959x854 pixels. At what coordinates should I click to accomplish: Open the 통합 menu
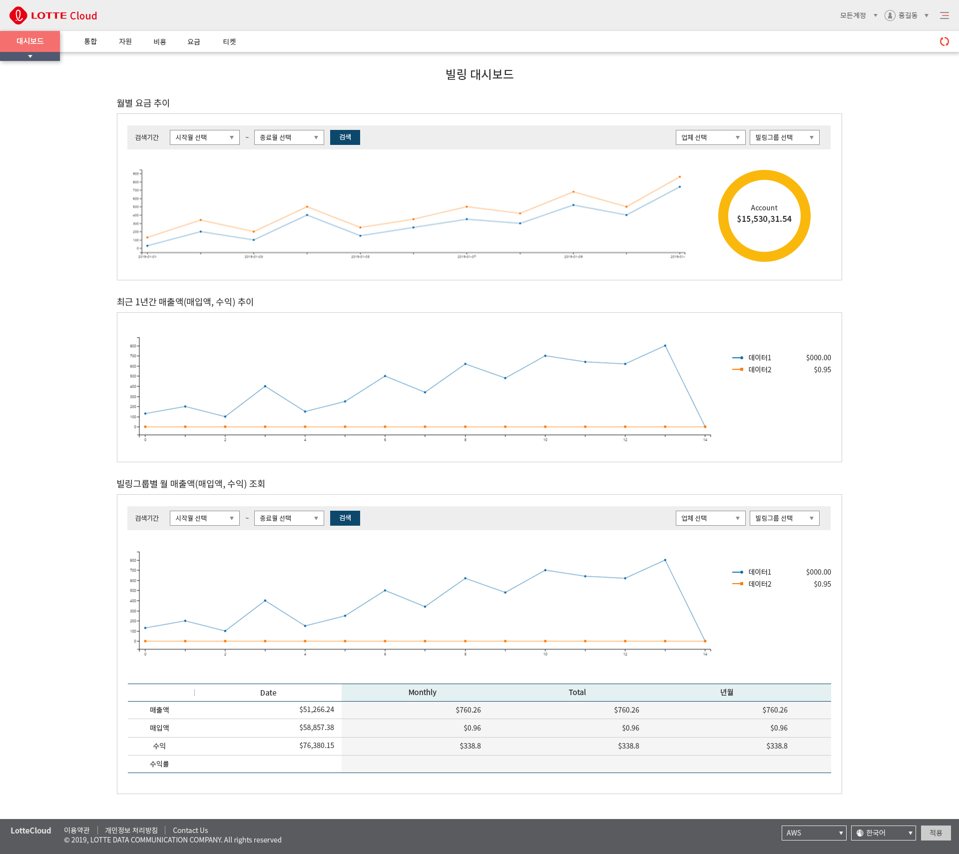pos(90,41)
